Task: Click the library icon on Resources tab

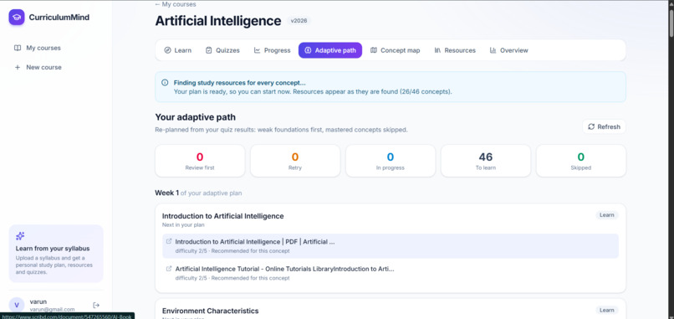Action: (437, 50)
